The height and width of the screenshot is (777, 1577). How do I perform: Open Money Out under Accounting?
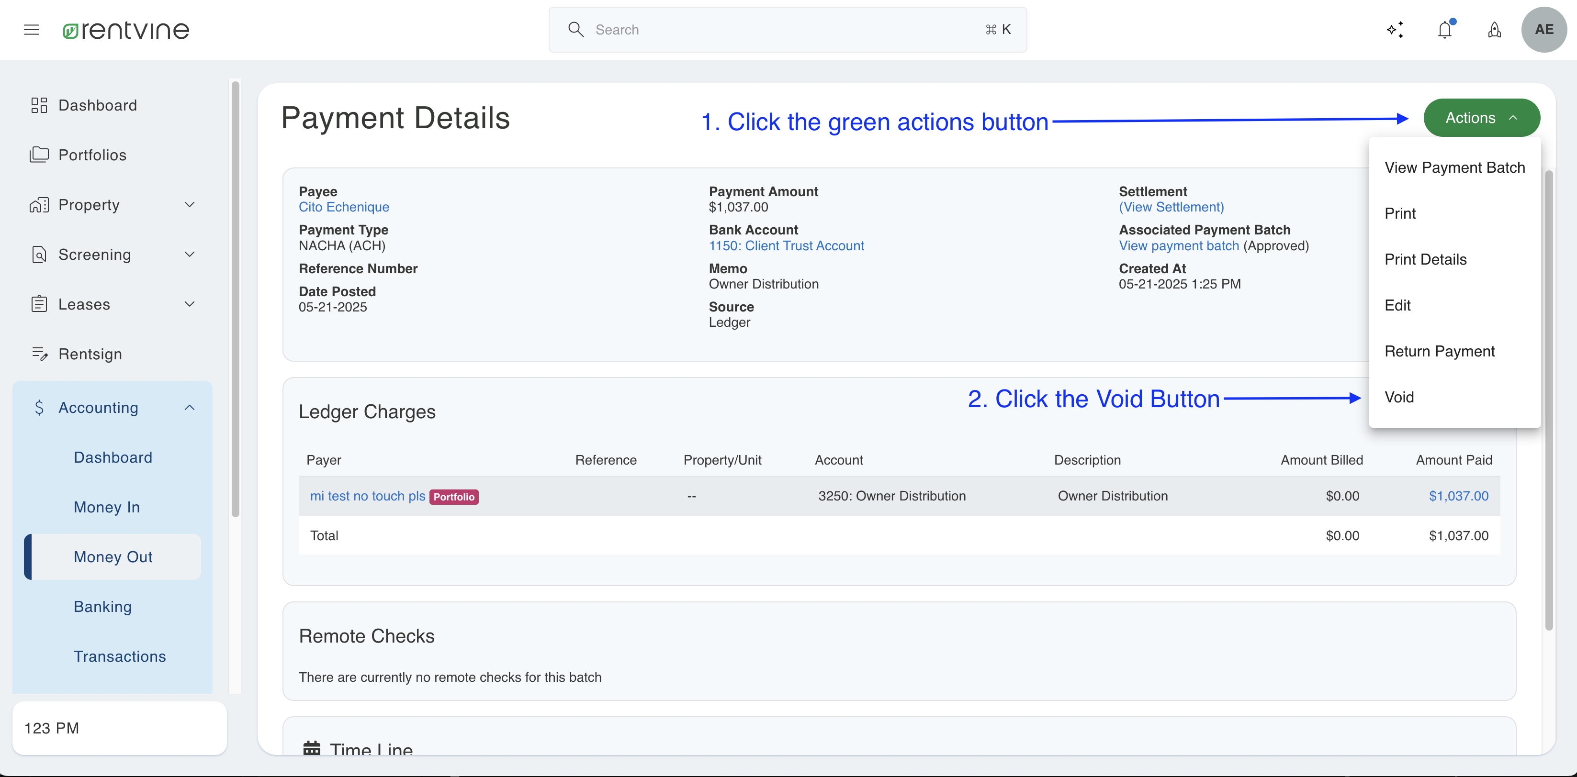click(x=112, y=557)
